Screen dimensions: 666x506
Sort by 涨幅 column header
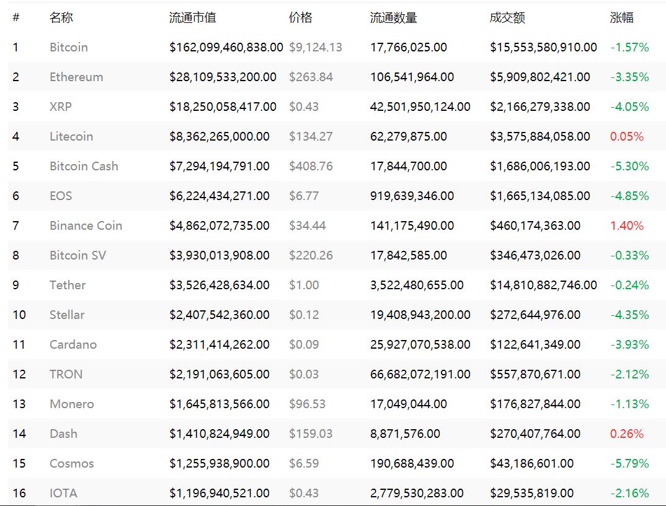click(621, 17)
